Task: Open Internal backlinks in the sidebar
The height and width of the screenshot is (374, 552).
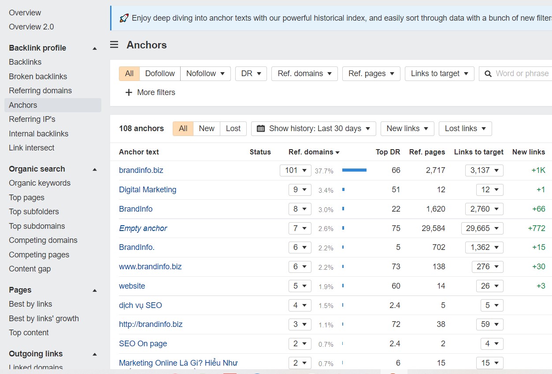Action: [39, 134]
